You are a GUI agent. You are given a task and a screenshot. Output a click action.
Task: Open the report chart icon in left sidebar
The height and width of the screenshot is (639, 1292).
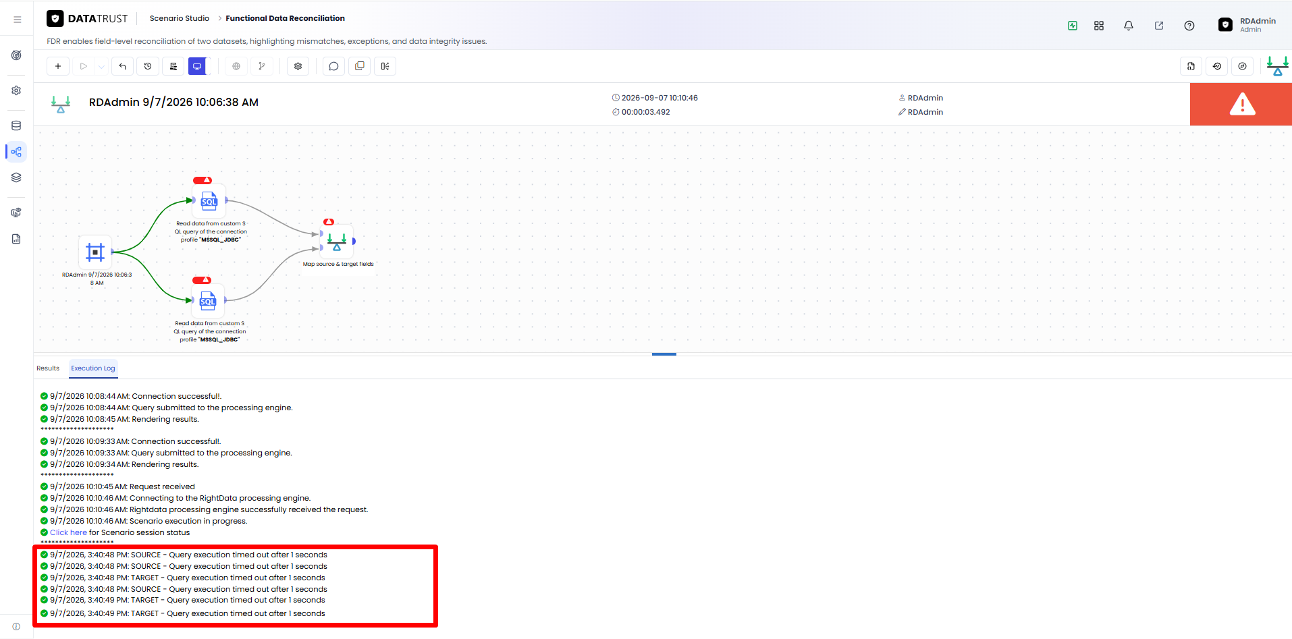[x=16, y=239]
